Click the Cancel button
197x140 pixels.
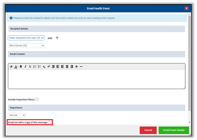[x=148, y=130]
